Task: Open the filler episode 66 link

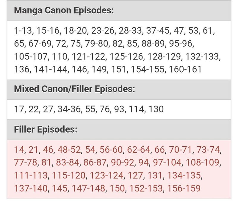Action: 159,150
